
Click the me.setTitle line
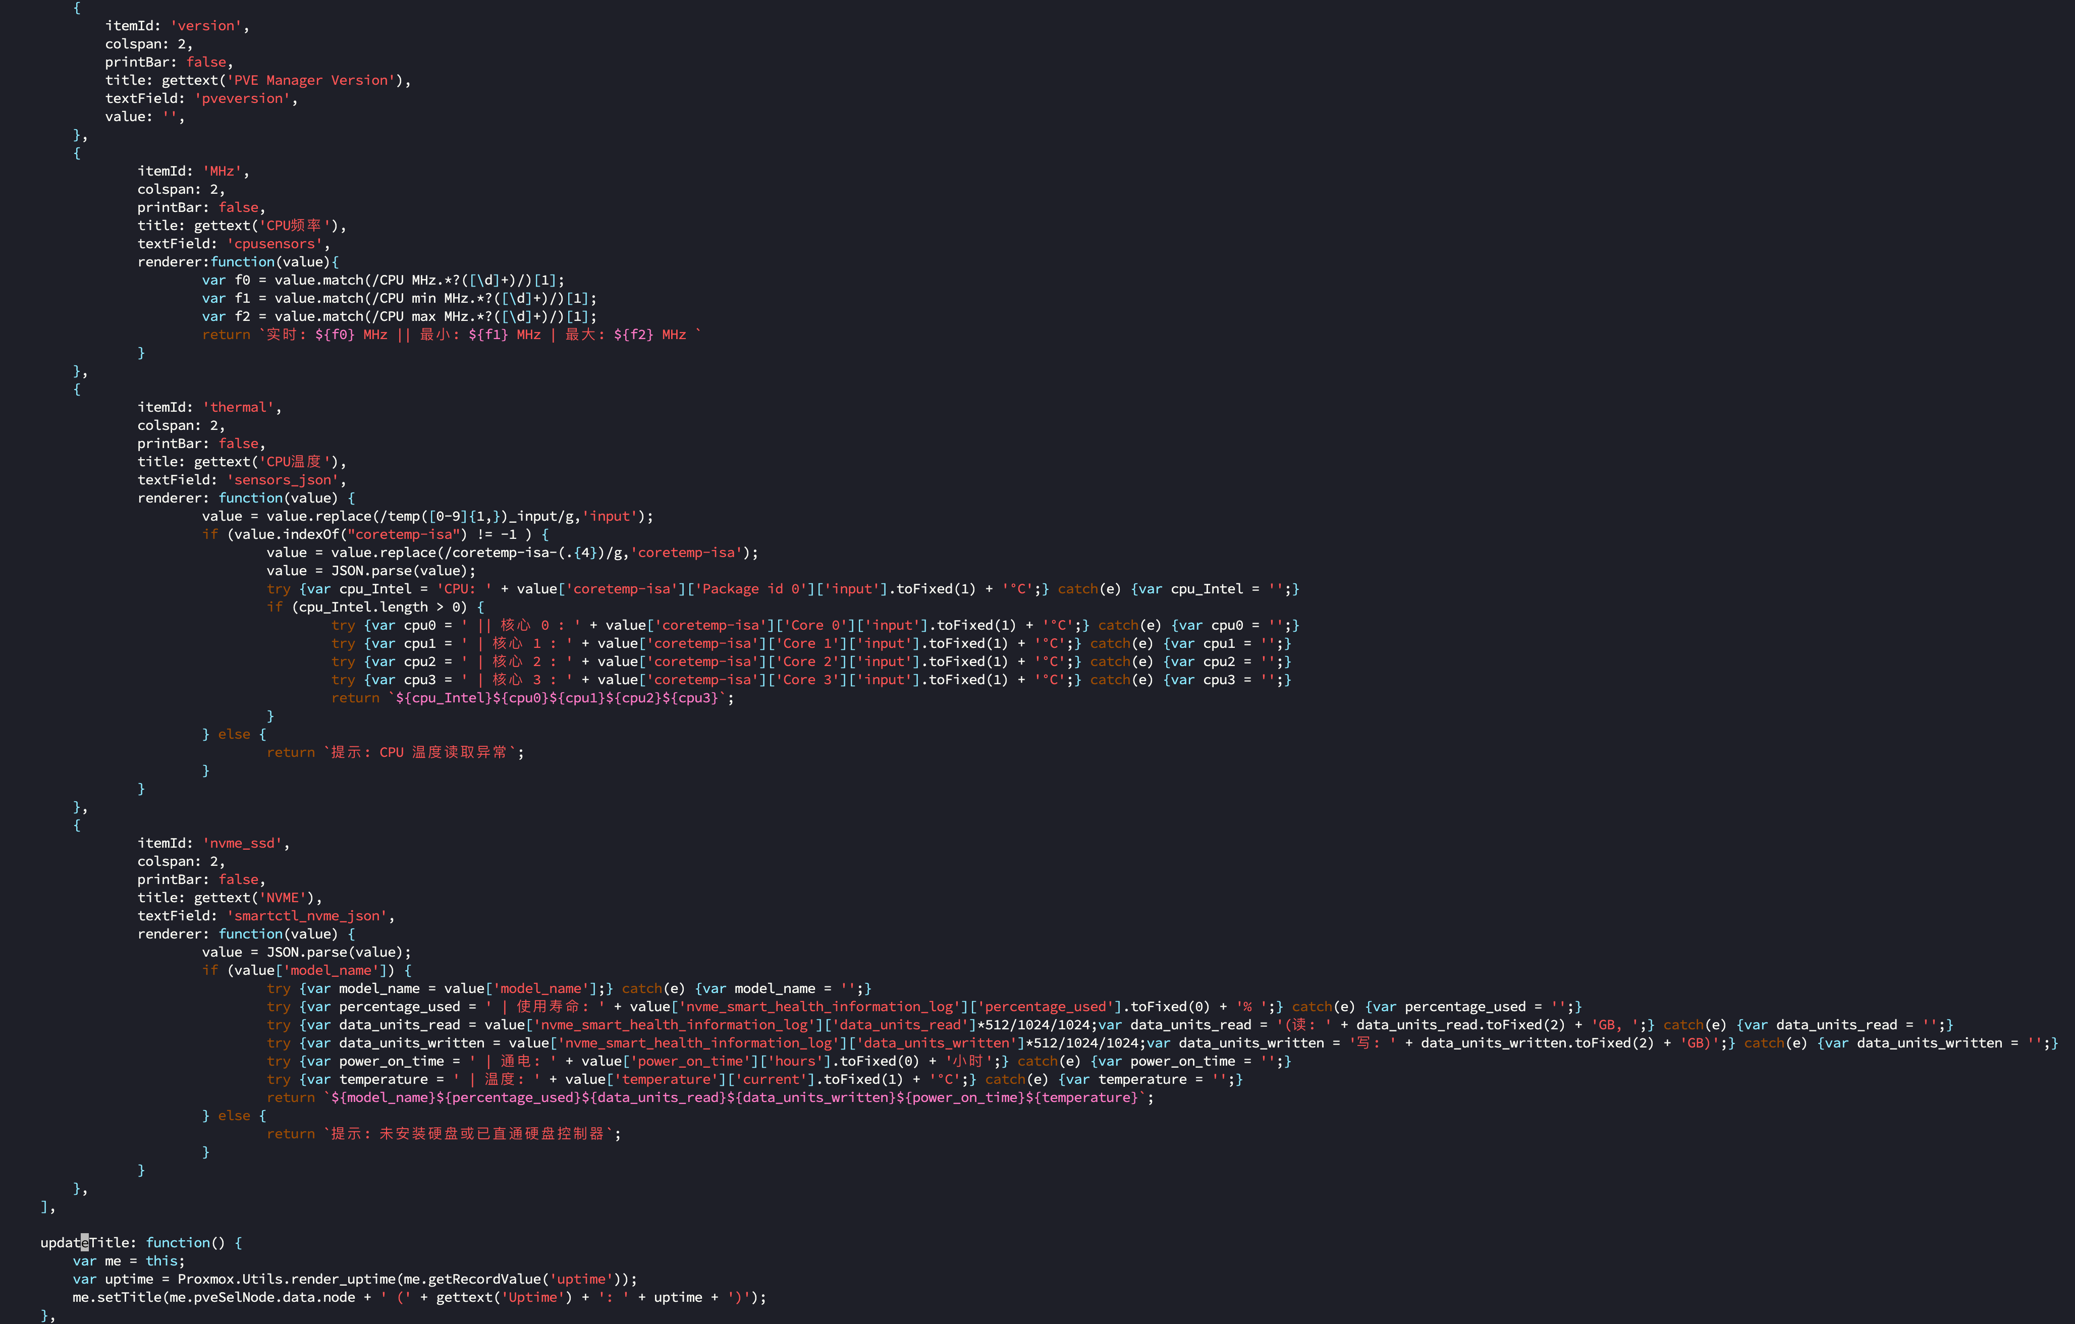click(x=420, y=1297)
